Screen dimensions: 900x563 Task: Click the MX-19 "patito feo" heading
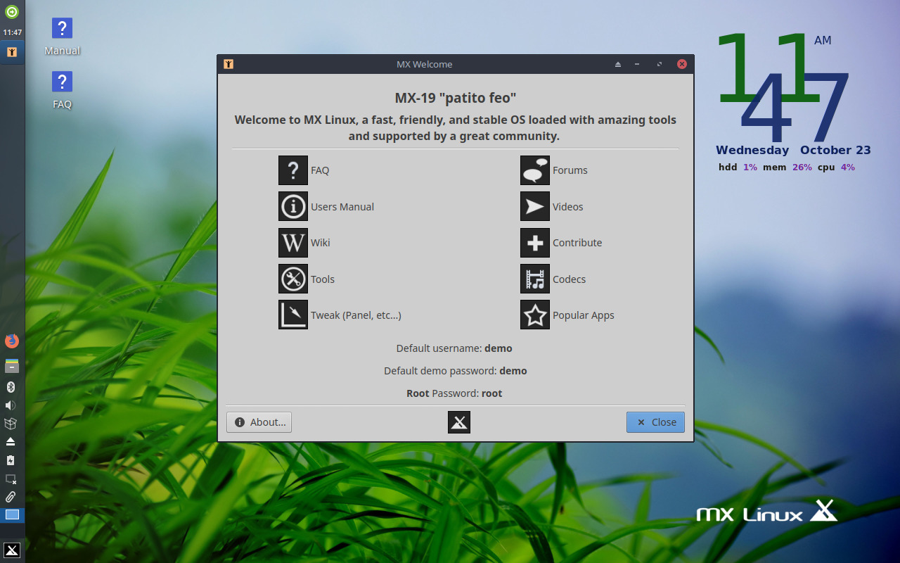click(x=456, y=98)
